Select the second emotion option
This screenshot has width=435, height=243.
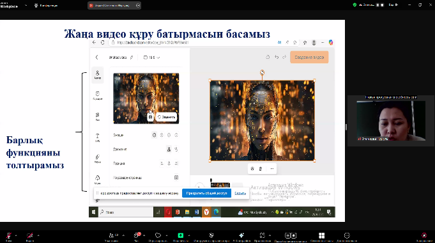pyautogui.click(x=162, y=135)
